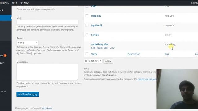The width and height of the screenshot is (198, 111).
Task: Click into the Slug input field
Action: (x=47, y=22)
